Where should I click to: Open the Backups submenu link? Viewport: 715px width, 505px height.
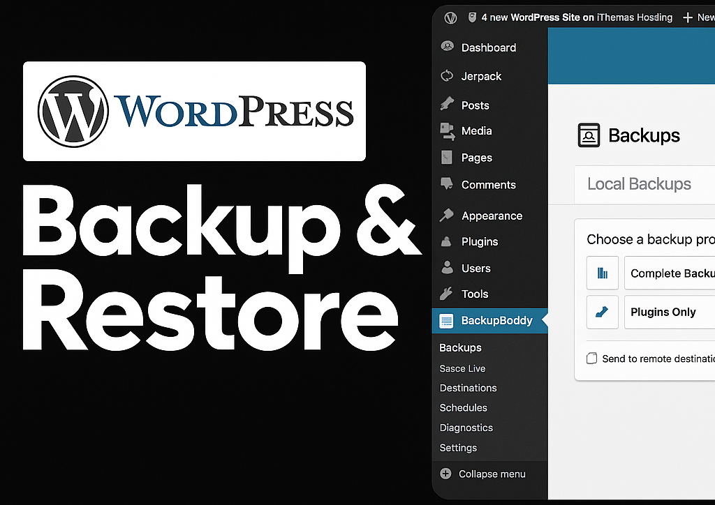(x=460, y=347)
